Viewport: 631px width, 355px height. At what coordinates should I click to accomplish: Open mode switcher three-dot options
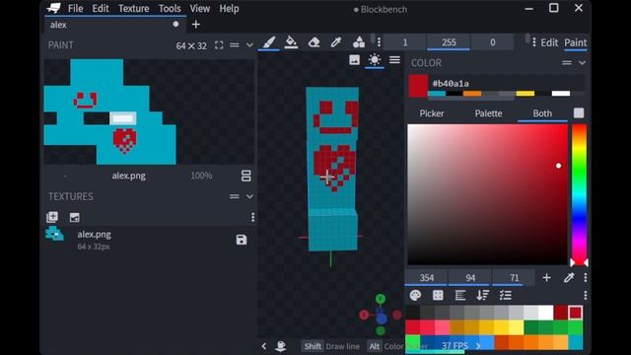(534, 42)
